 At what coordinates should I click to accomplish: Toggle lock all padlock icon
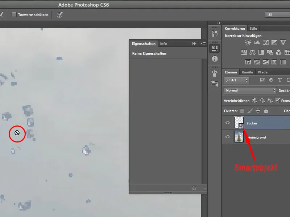tap(266, 111)
